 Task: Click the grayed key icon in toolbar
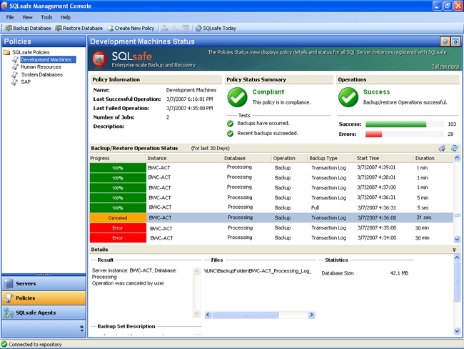(x=176, y=28)
